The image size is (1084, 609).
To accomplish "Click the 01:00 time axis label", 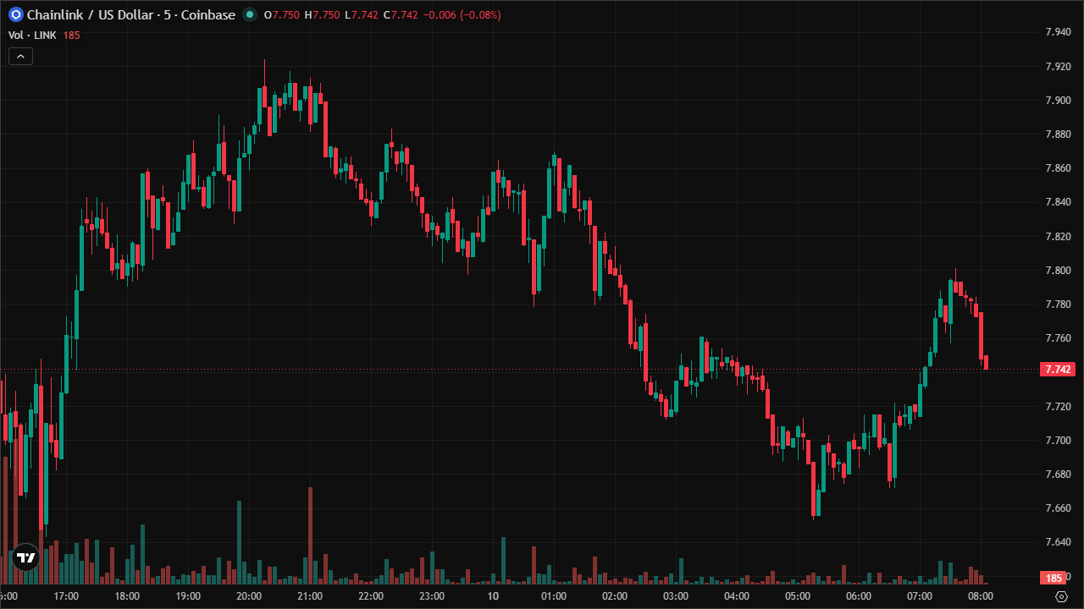I will (x=554, y=596).
